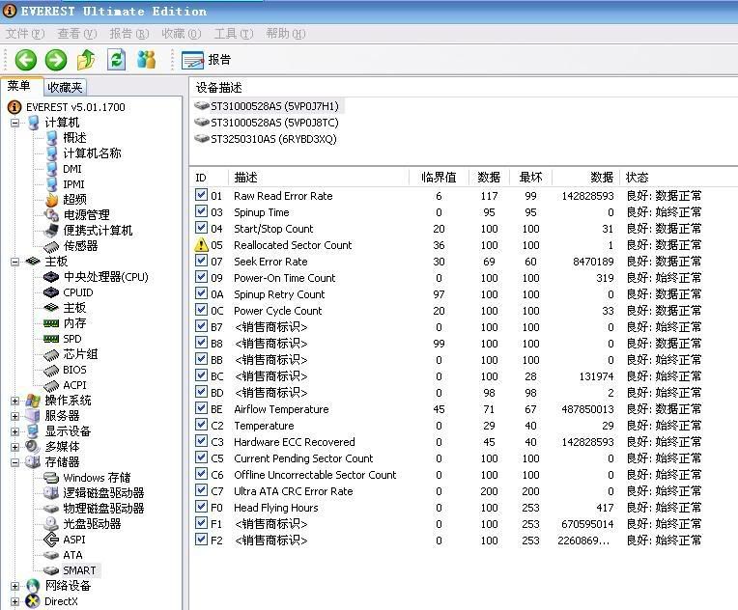Switch to the 收藏夹 tab
Screen dimensions: 738x610
[x=66, y=88]
